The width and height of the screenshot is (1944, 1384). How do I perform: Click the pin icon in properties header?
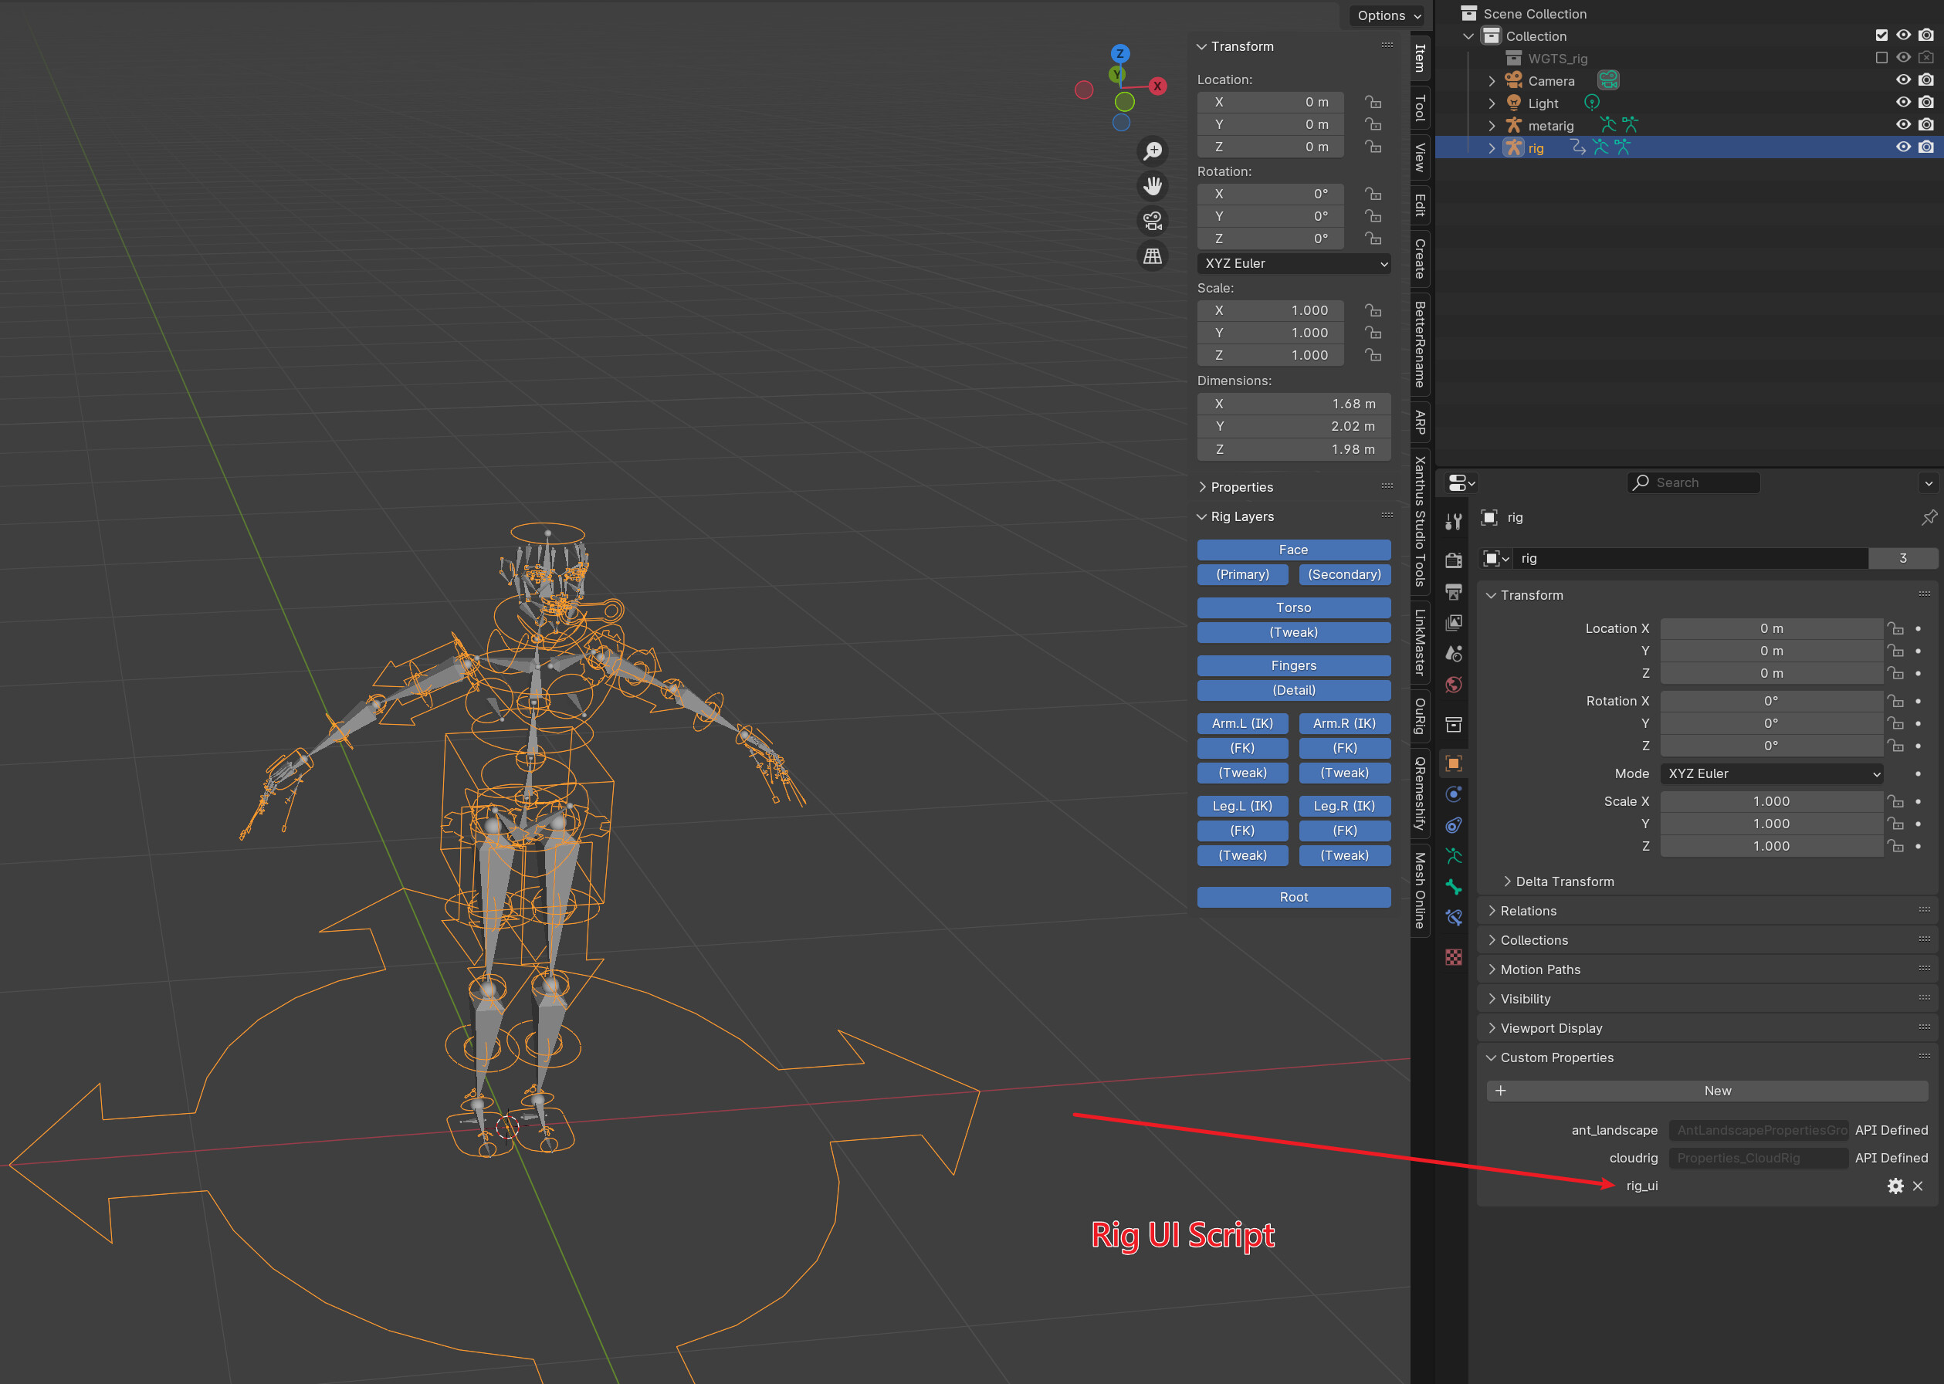click(x=1929, y=517)
